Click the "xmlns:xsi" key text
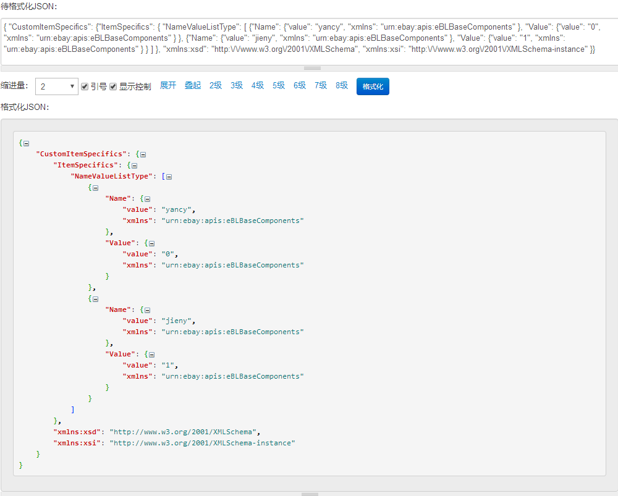This screenshot has height=496, width=618. coord(77,443)
